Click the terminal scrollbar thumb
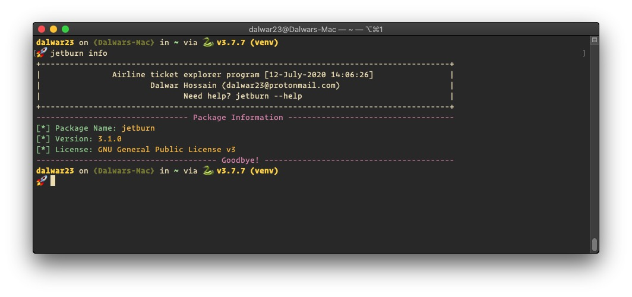This screenshot has height=297, width=632. (x=594, y=245)
